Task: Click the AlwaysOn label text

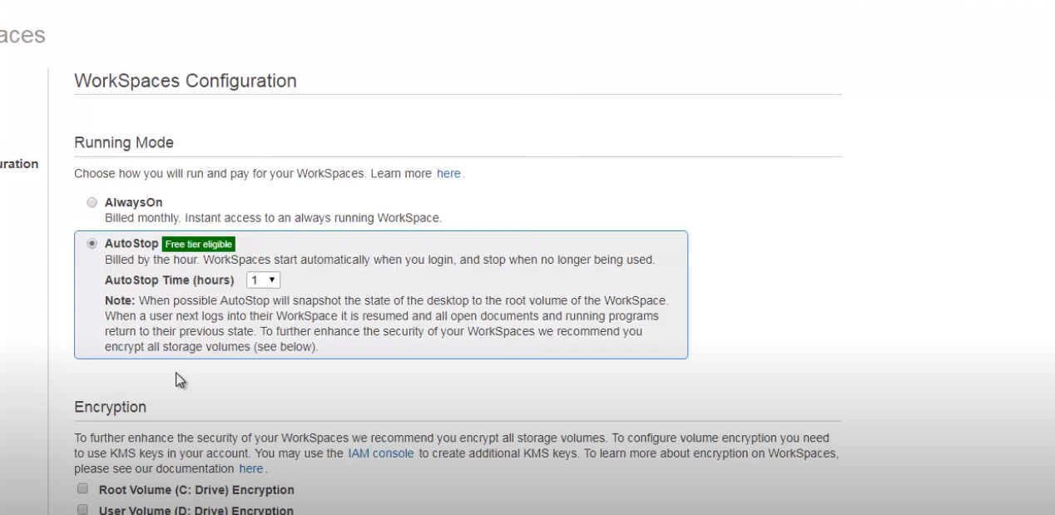Action: [133, 202]
